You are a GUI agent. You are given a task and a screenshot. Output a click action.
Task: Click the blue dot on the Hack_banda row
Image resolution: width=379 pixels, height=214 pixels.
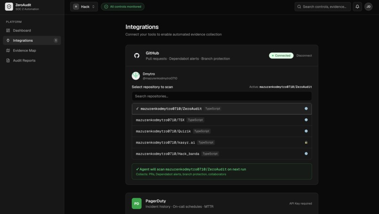coord(306,153)
